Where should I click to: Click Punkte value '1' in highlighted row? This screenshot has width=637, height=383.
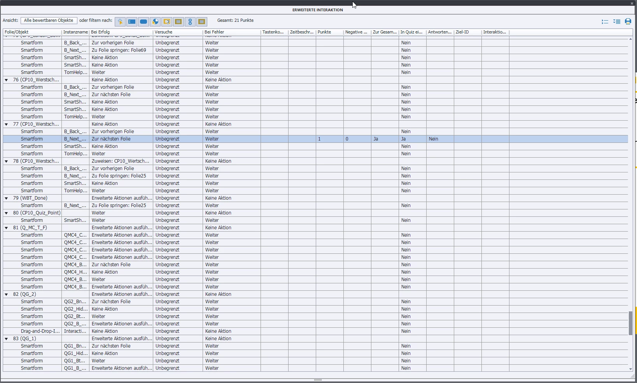tap(329, 139)
